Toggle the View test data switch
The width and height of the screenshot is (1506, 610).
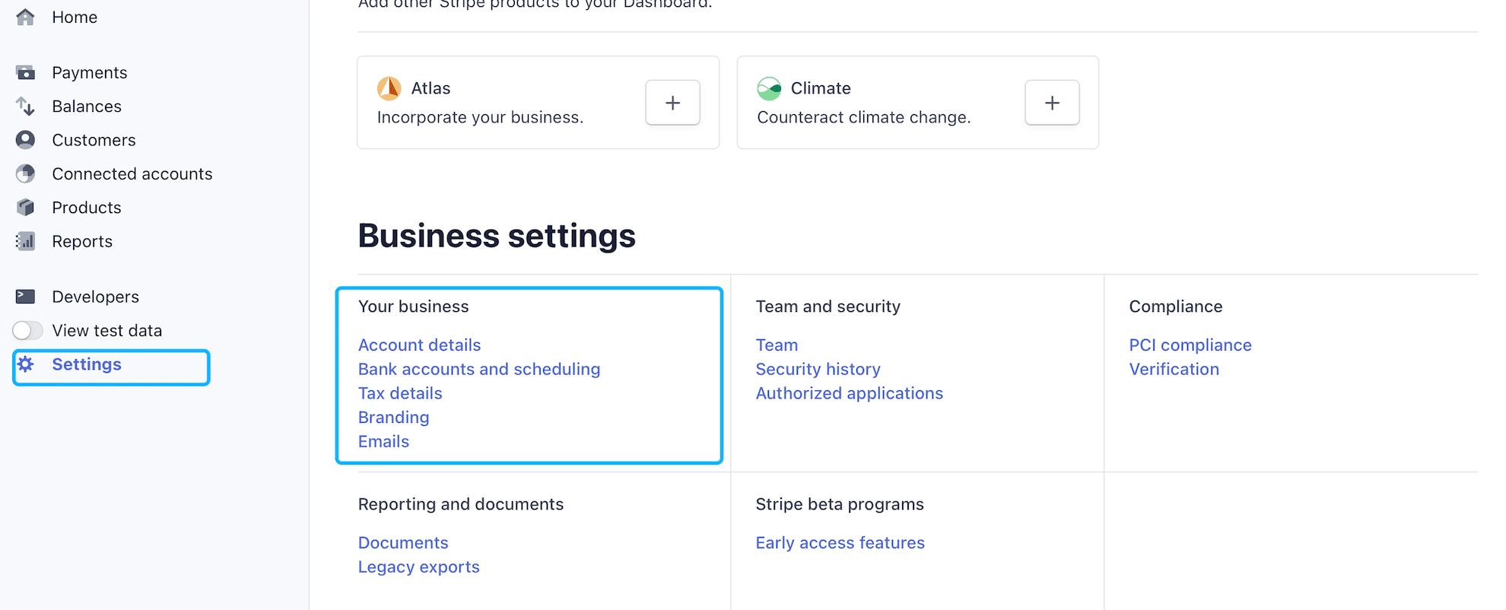(x=27, y=331)
